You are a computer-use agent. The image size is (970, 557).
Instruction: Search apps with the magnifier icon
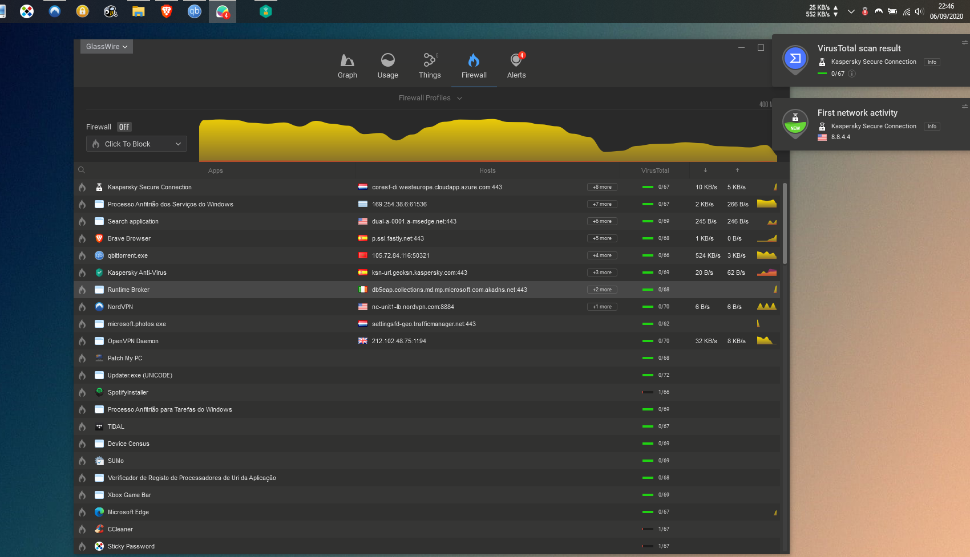tap(82, 170)
